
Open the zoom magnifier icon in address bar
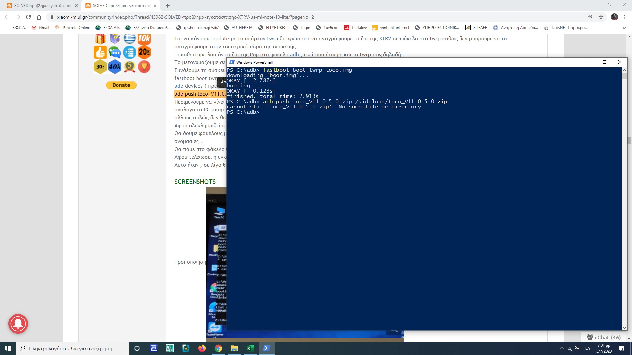pyautogui.click(x=591, y=17)
